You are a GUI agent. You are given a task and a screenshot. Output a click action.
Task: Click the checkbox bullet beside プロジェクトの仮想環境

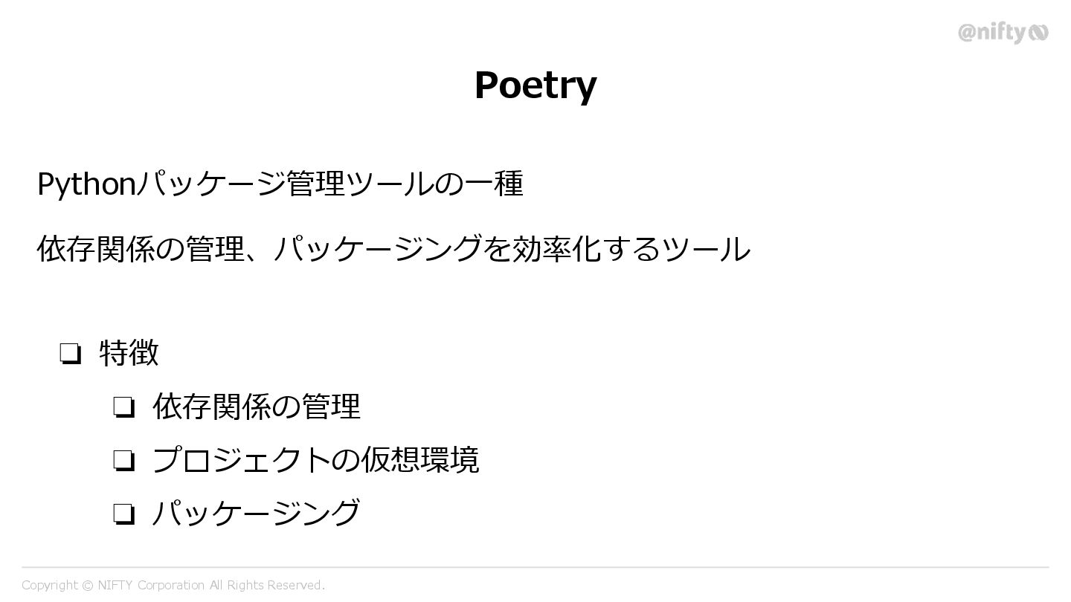click(123, 460)
